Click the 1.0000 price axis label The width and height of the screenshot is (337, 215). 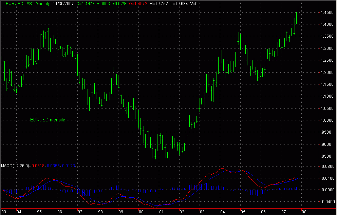326,120
